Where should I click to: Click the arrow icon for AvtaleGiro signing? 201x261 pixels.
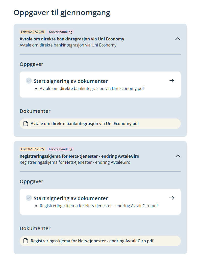[172, 198]
